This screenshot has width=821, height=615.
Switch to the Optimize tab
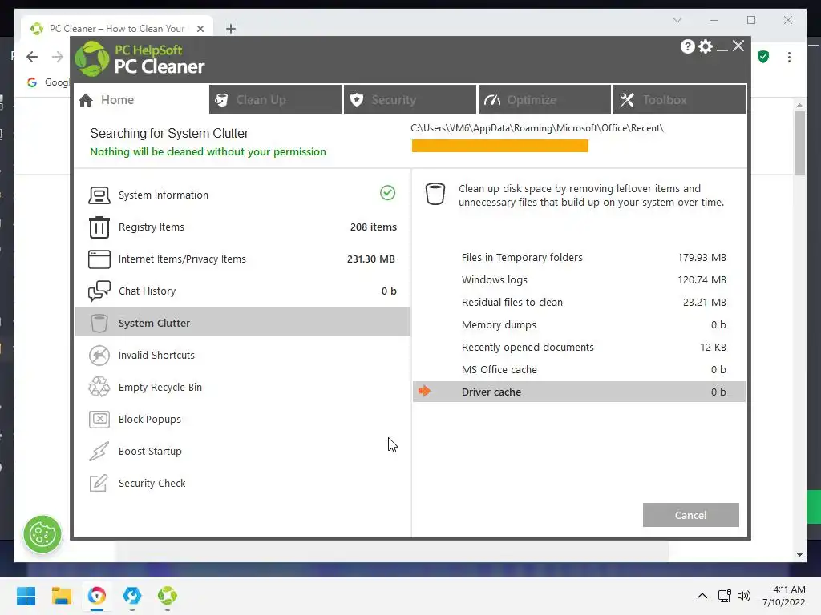pyautogui.click(x=544, y=100)
